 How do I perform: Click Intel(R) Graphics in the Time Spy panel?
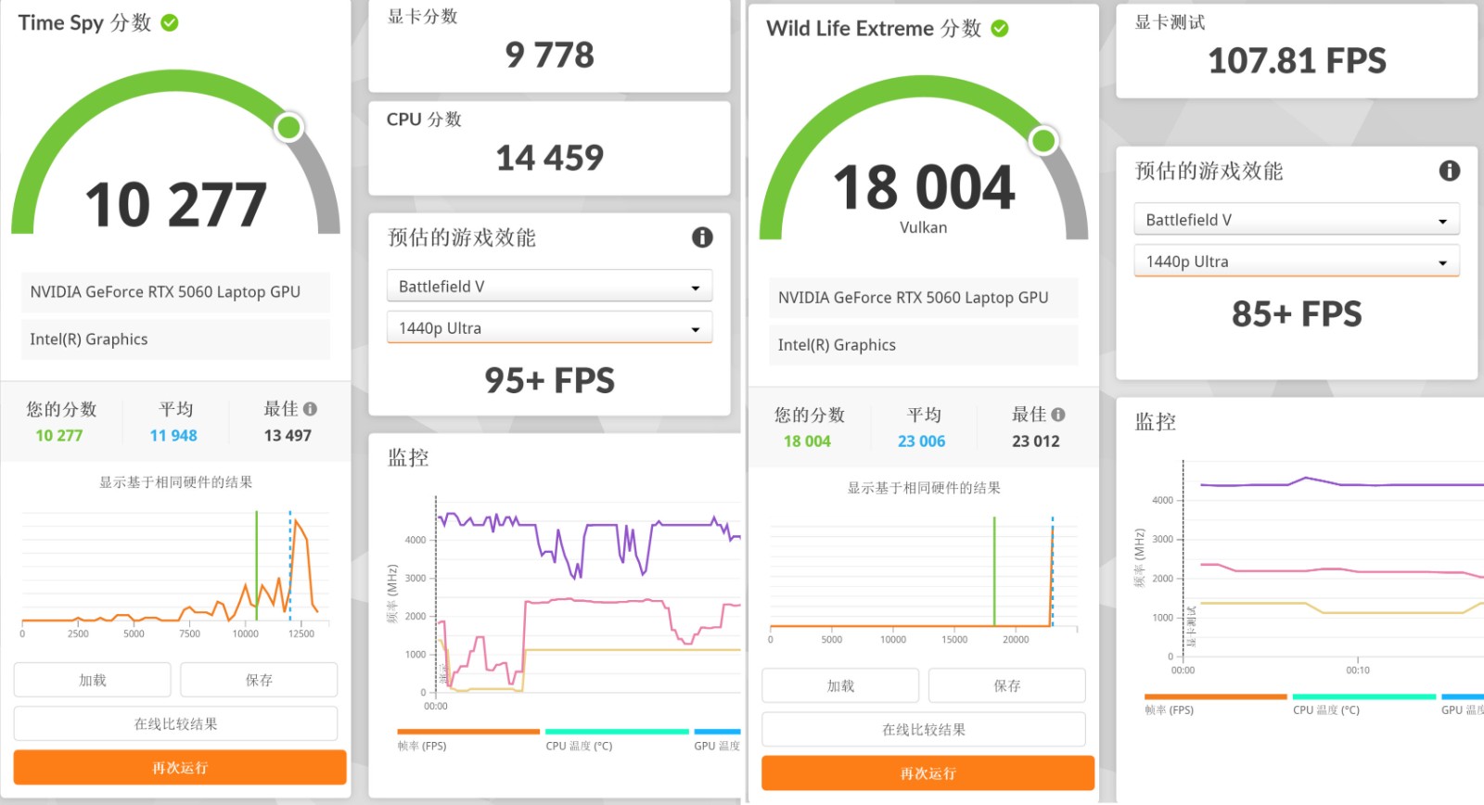175,339
